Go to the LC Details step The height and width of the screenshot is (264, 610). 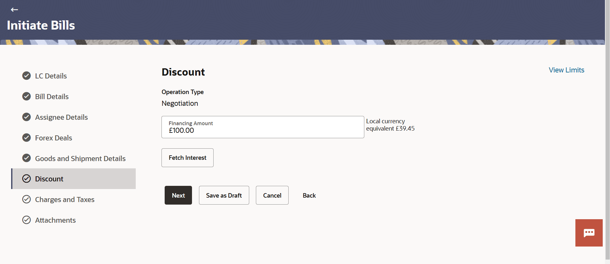[x=51, y=76]
